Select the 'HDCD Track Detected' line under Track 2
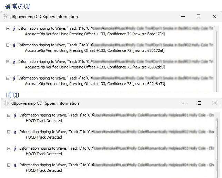The width and height of the screenshot is (222, 178). [x=44, y=137]
